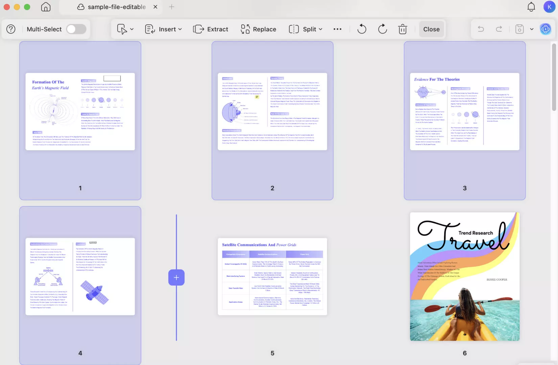This screenshot has width=558, height=365.
Task: Select page 3 Evidence For The Theories
Action: tap(465, 112)
